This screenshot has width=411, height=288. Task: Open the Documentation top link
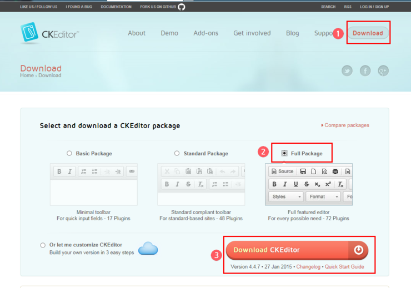(x=116, y=7)
